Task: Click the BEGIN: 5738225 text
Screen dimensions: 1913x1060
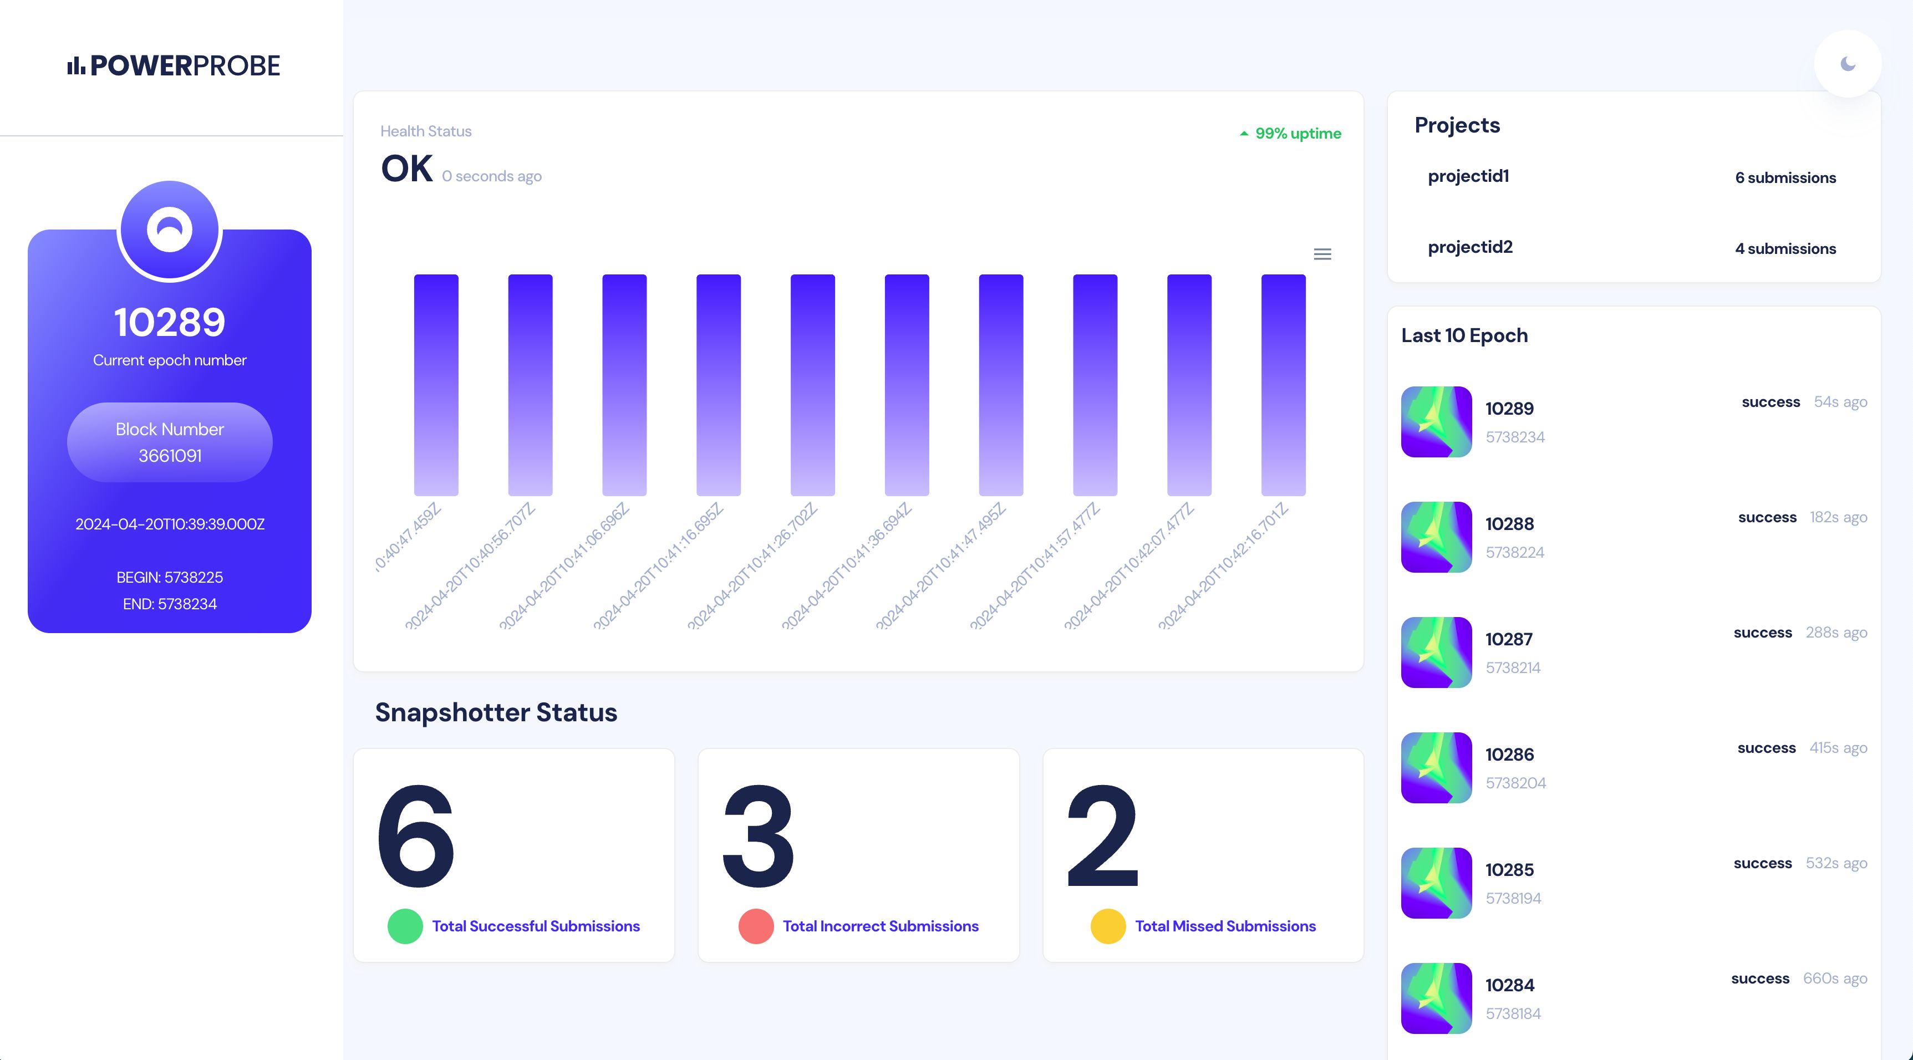Action: coord(169,578)
